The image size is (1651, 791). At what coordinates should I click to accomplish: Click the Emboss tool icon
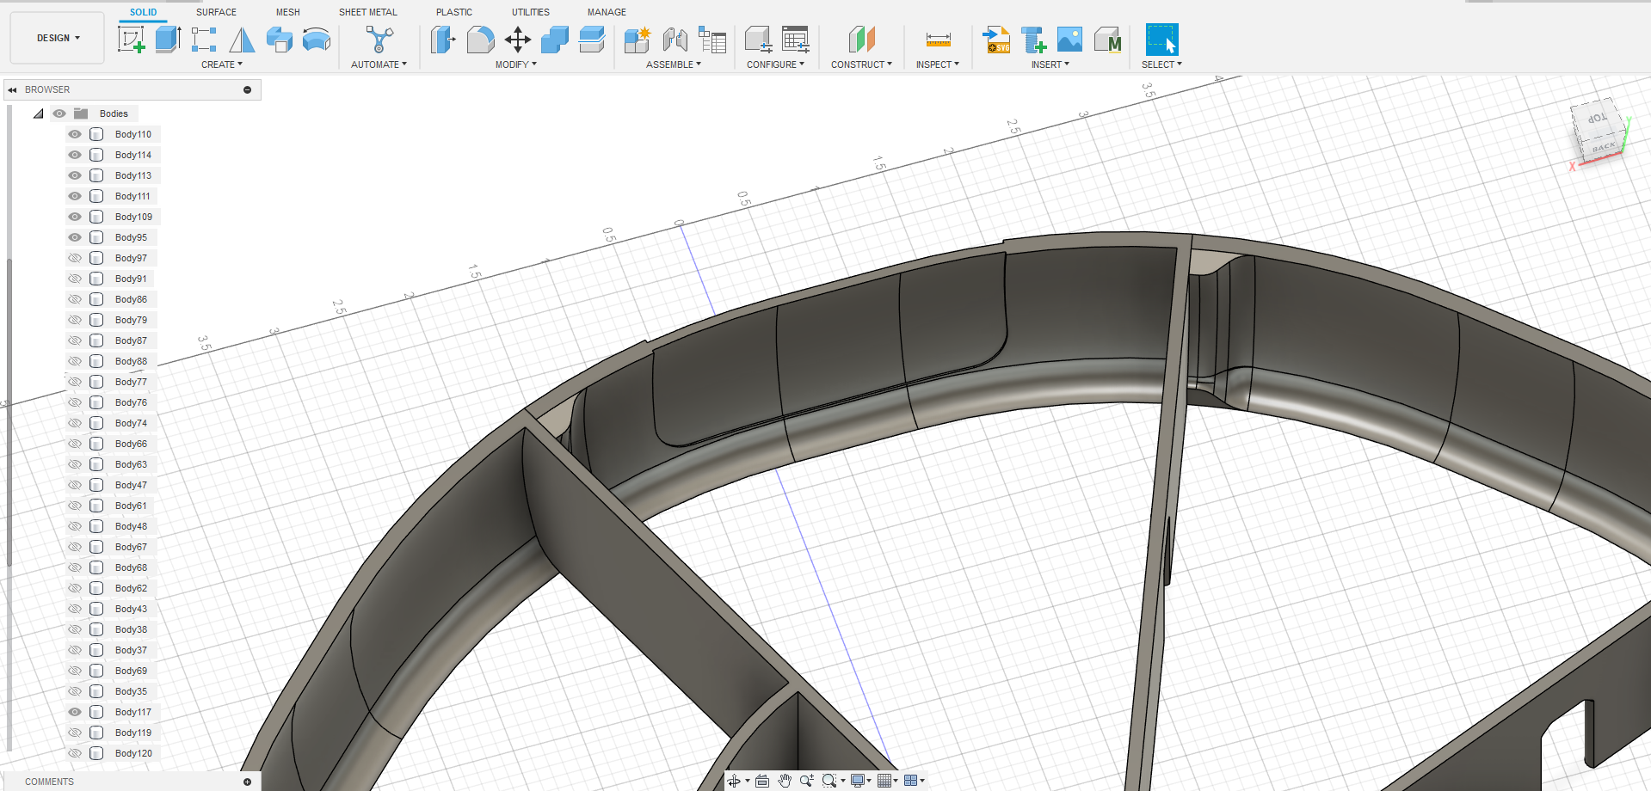(317, 40)
